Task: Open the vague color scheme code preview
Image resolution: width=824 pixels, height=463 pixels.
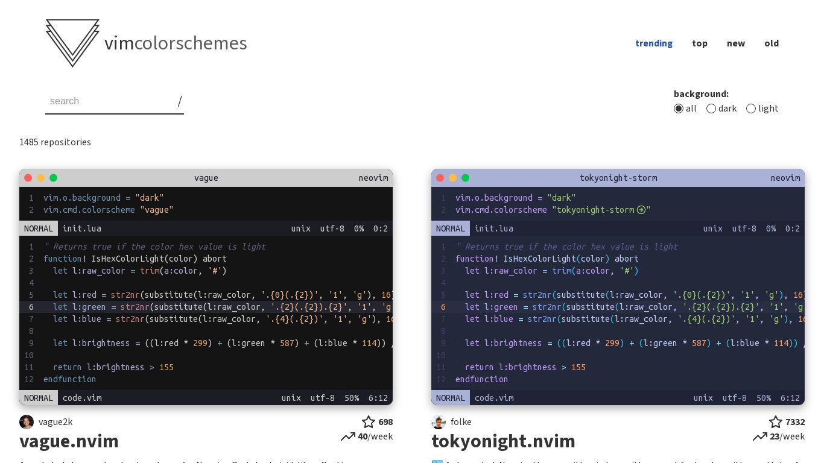Action: pyautogui.click(x=206, y=287)
